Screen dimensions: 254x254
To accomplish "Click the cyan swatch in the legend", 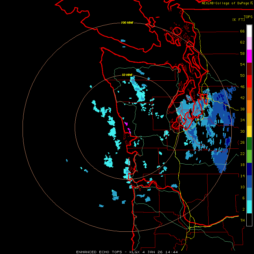I will point(249,207).
